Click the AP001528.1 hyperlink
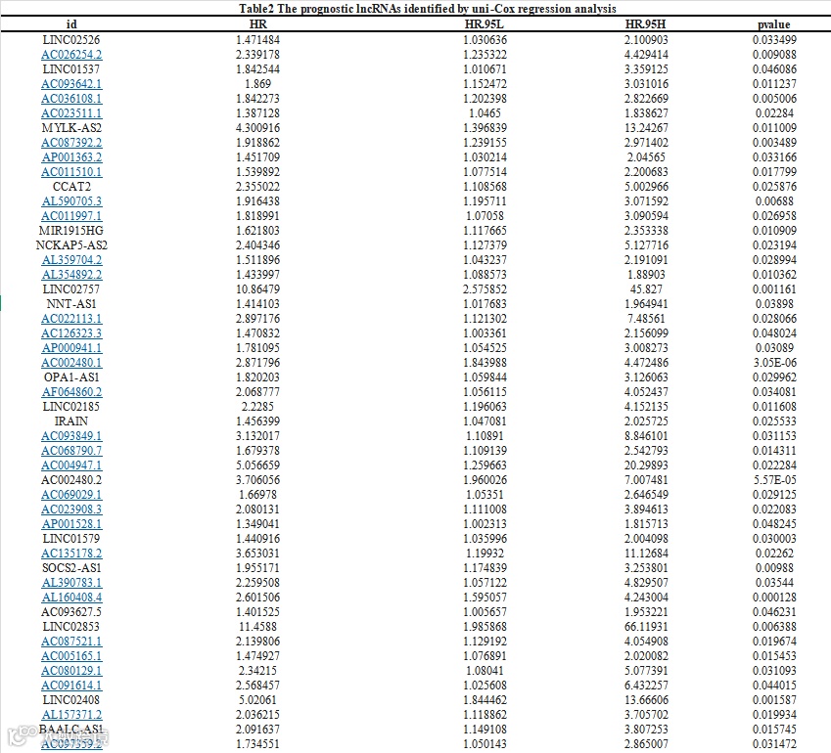 [71, 524]
